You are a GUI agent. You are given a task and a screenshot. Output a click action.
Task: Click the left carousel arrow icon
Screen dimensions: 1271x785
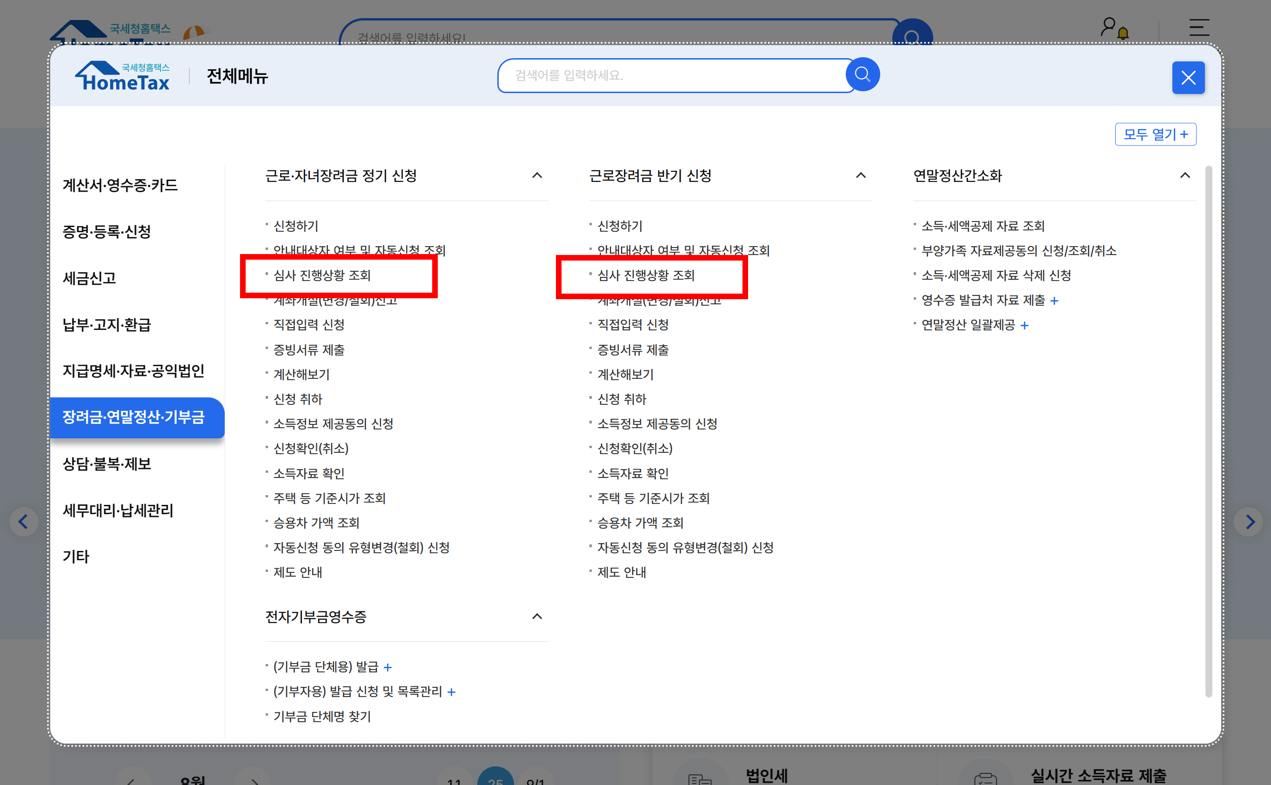pos(23,521)
